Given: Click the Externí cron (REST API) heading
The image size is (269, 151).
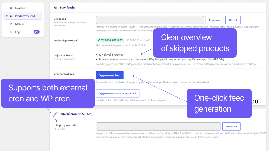Looking at the screenshot, I should pos(76,114).
